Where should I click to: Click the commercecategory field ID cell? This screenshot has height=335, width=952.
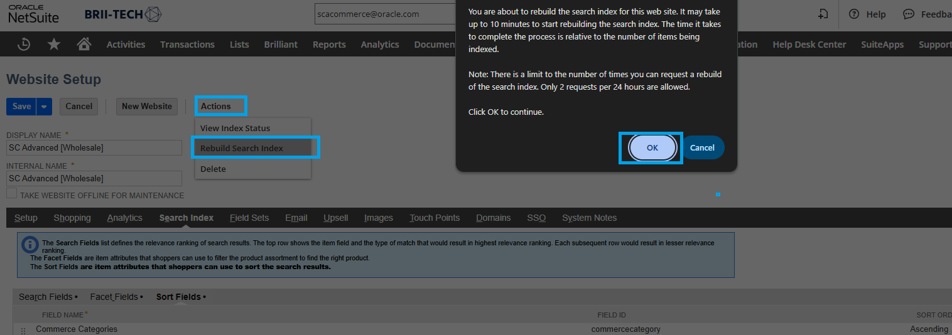pos(625,329)
